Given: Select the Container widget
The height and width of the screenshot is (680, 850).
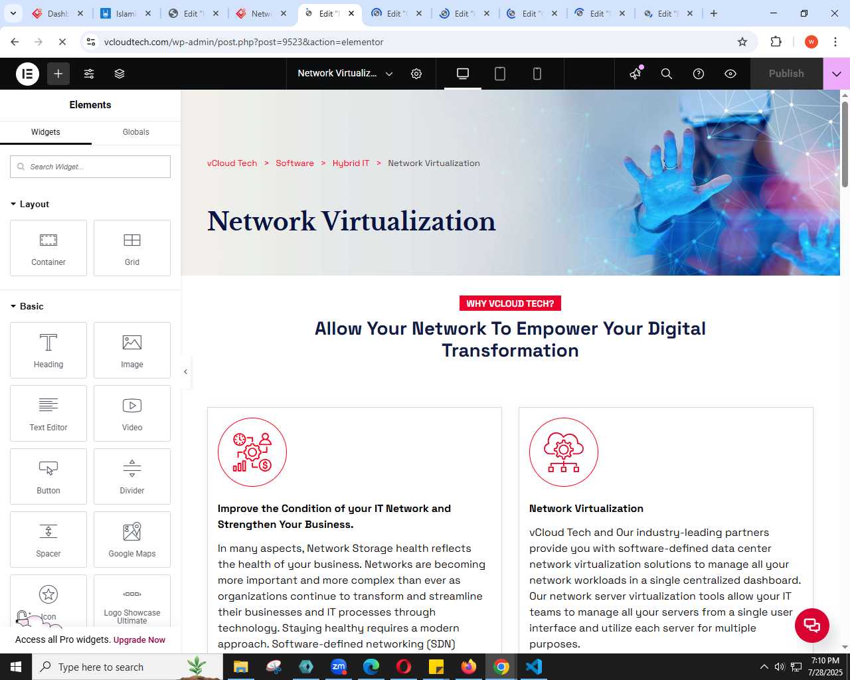Looking at the screenshot, I should [48, 248].
